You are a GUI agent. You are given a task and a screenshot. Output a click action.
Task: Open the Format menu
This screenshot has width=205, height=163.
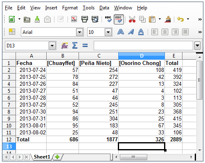[x=70, y=8]
